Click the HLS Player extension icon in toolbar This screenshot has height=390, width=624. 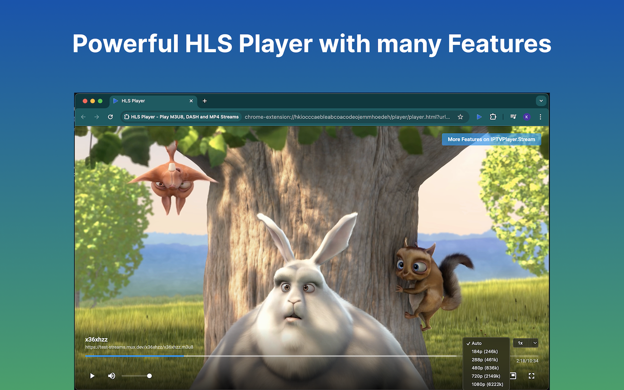point(479,117)
